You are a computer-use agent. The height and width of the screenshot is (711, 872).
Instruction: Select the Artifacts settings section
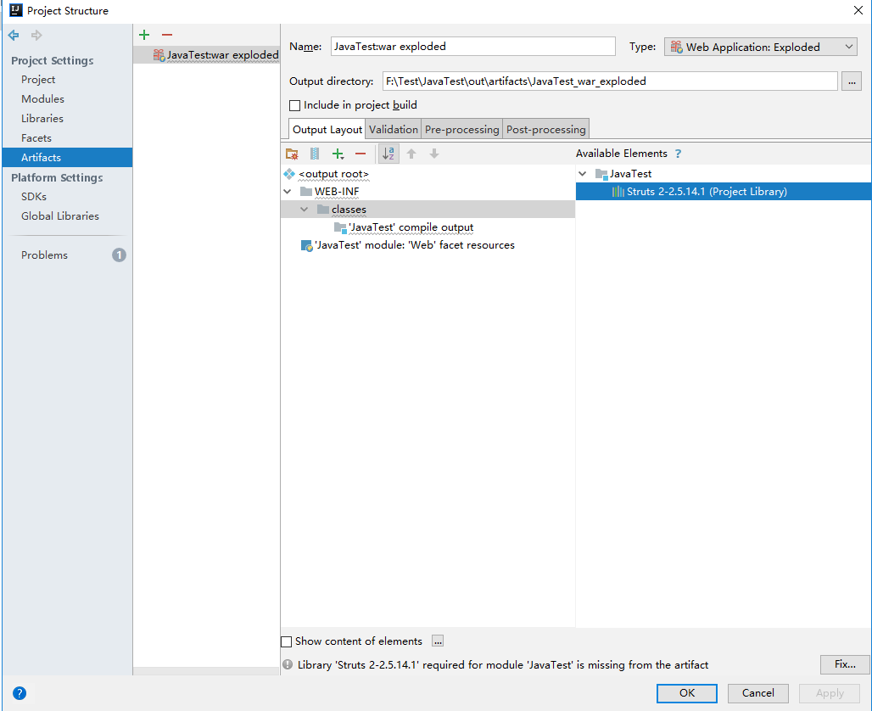pyautogui.click(x=67, y=158)
